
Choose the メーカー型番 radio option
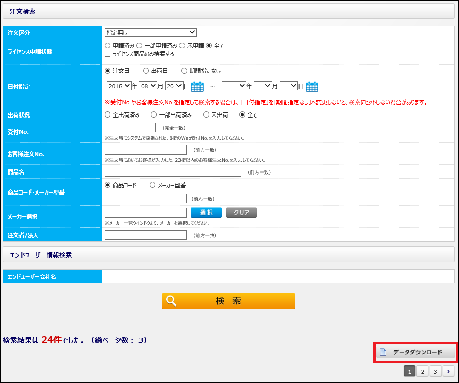tap(152, 185)
